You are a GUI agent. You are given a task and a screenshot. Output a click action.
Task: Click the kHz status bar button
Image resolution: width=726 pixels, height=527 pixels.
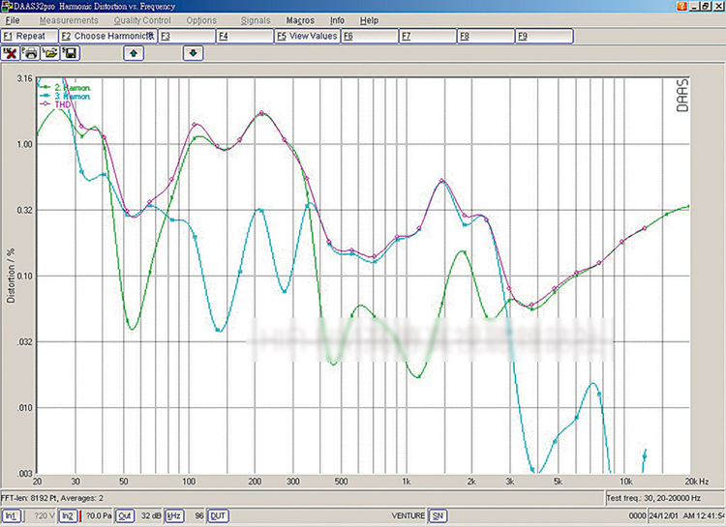tap(174, 516)
